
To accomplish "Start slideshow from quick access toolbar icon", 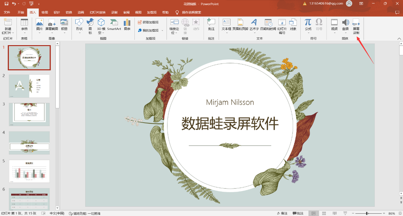I will tap(31, 4).
